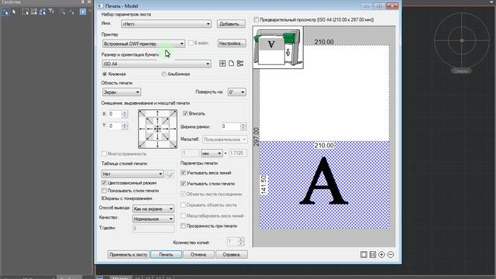
Task: Click the arrow cursor icon in Properties panel toolbar
Action: [x=14, y=12]
